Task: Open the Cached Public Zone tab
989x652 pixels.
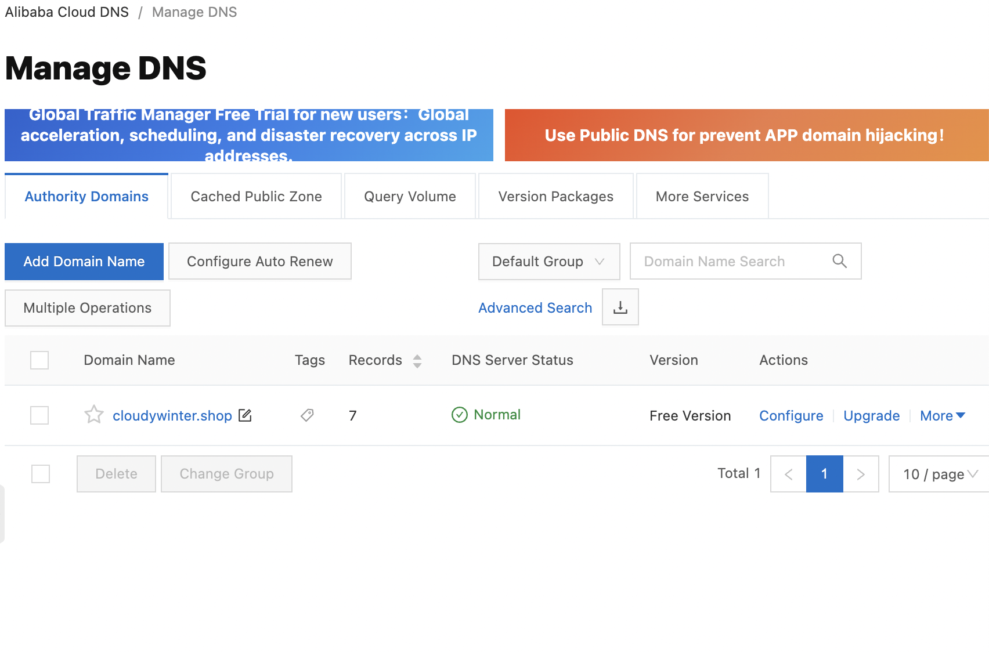Action: click(x=256, y=197)
